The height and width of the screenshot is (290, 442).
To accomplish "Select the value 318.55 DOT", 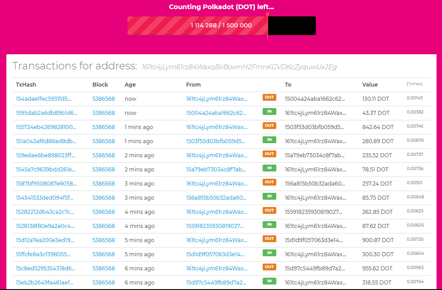I will pyautogui.click(x=376, y=282).
